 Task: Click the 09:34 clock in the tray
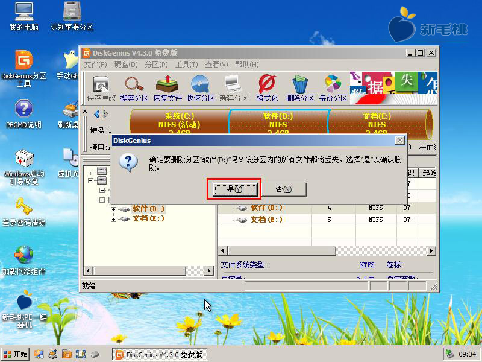point(468,354)
